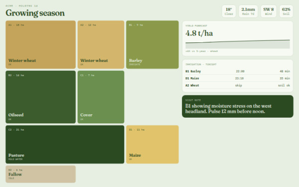Select the A2 Wheat irrigation row

coord(238,85)
